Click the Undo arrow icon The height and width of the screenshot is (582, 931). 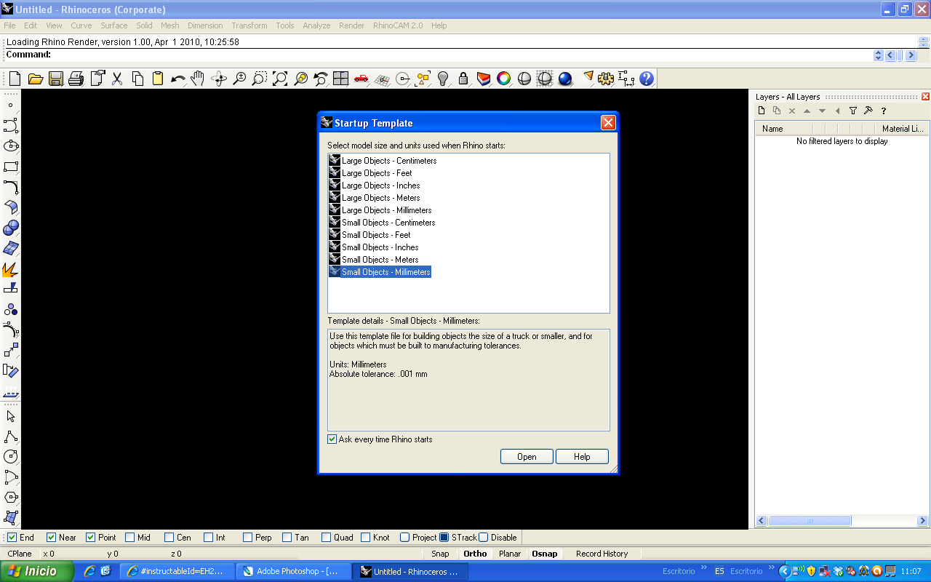click(x=178, y=79)
